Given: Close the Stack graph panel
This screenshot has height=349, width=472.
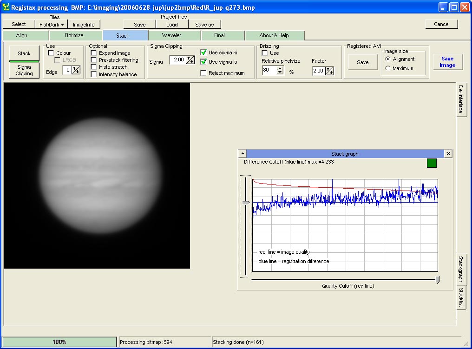Looking at the screenshot, I should pyautogui.click(x=448, y=153).
